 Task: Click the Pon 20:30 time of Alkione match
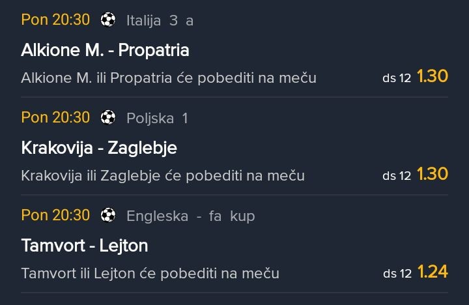pos(55,20)
